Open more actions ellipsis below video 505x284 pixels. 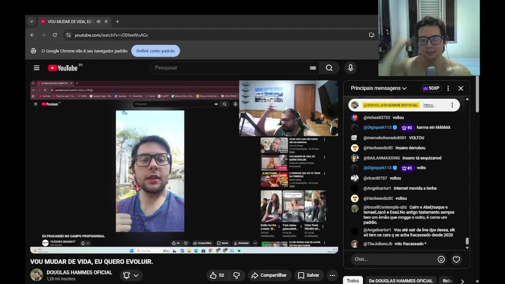(x=332, y=275)
